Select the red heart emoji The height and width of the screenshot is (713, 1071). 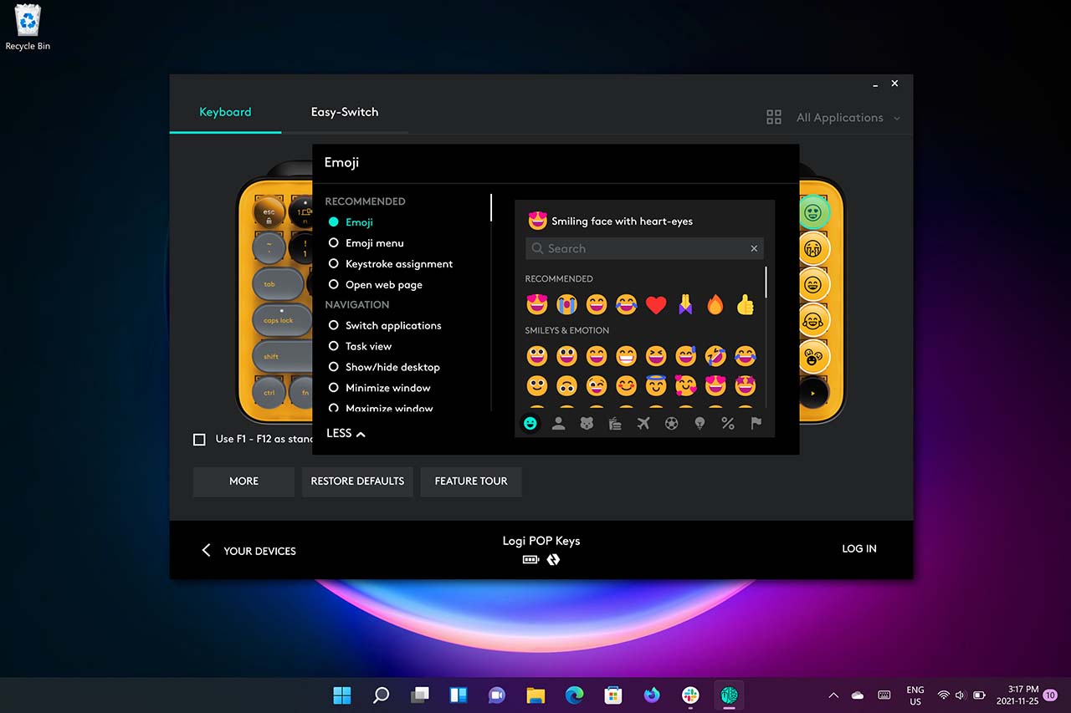656,305
